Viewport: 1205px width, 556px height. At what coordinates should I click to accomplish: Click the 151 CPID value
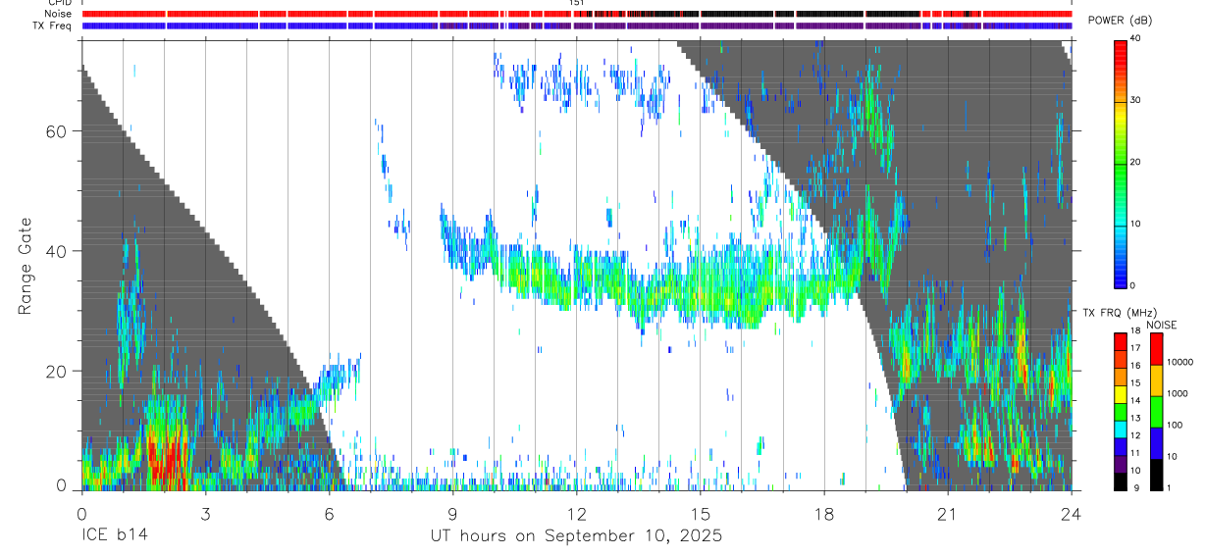[577, 4]
